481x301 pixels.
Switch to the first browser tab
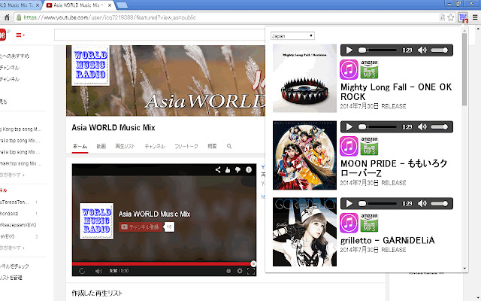(19, 5)
